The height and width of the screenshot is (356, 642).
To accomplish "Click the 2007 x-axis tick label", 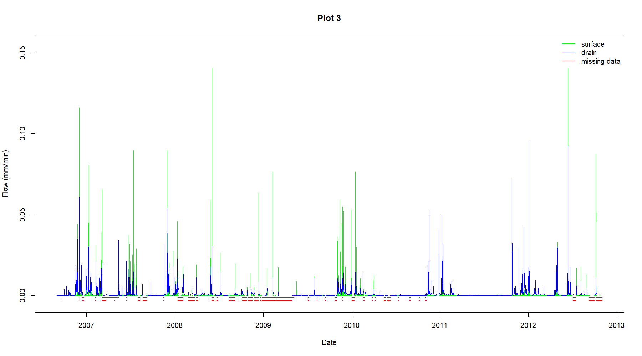I will (86, 325).
